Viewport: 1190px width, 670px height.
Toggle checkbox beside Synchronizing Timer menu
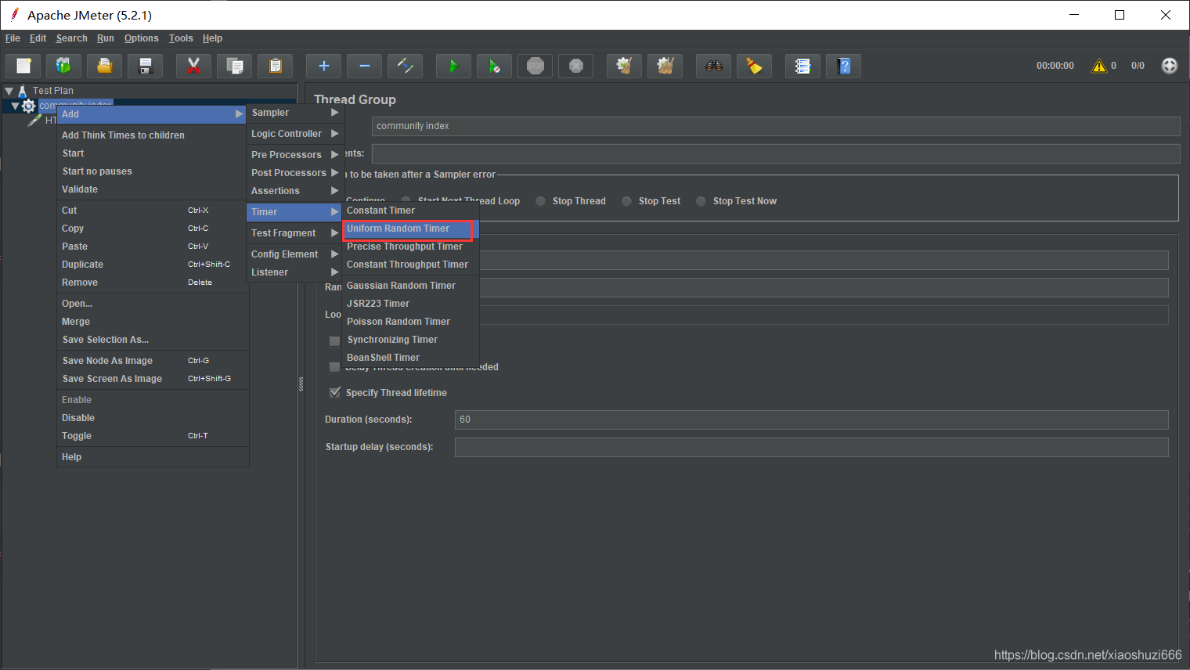[335, 341]
